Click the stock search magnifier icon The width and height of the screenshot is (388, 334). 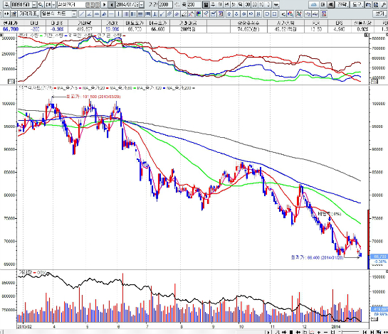pos(41,4)
